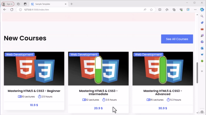Open Mastering HTML5 & CSS3 - Intermediate title
This screenshot has width=206, height=115.
98,92
